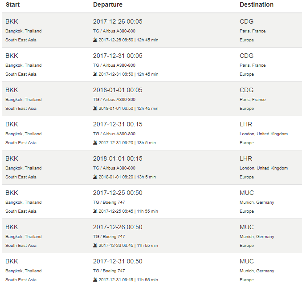Choose MUC in the 2017-12-26 00:50 flight row
302x291 pixels.
246,227
